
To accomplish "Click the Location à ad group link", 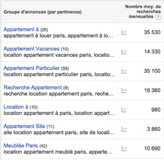I will pos(16,107).
